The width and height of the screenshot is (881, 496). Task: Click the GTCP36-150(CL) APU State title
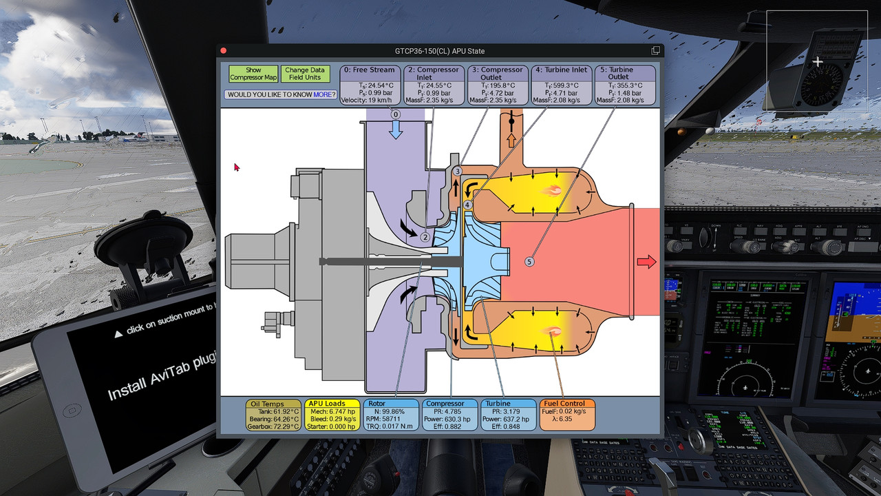440,51
